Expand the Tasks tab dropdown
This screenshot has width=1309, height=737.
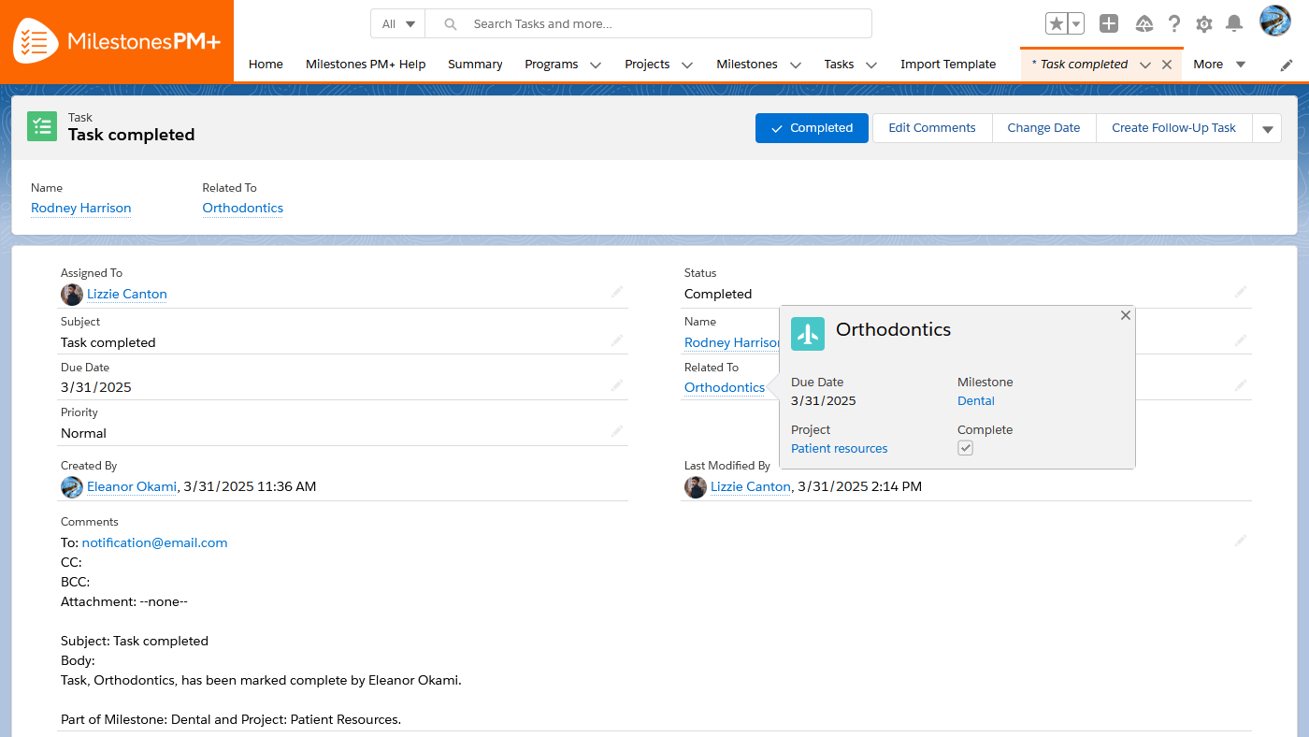tap(871, 65)
